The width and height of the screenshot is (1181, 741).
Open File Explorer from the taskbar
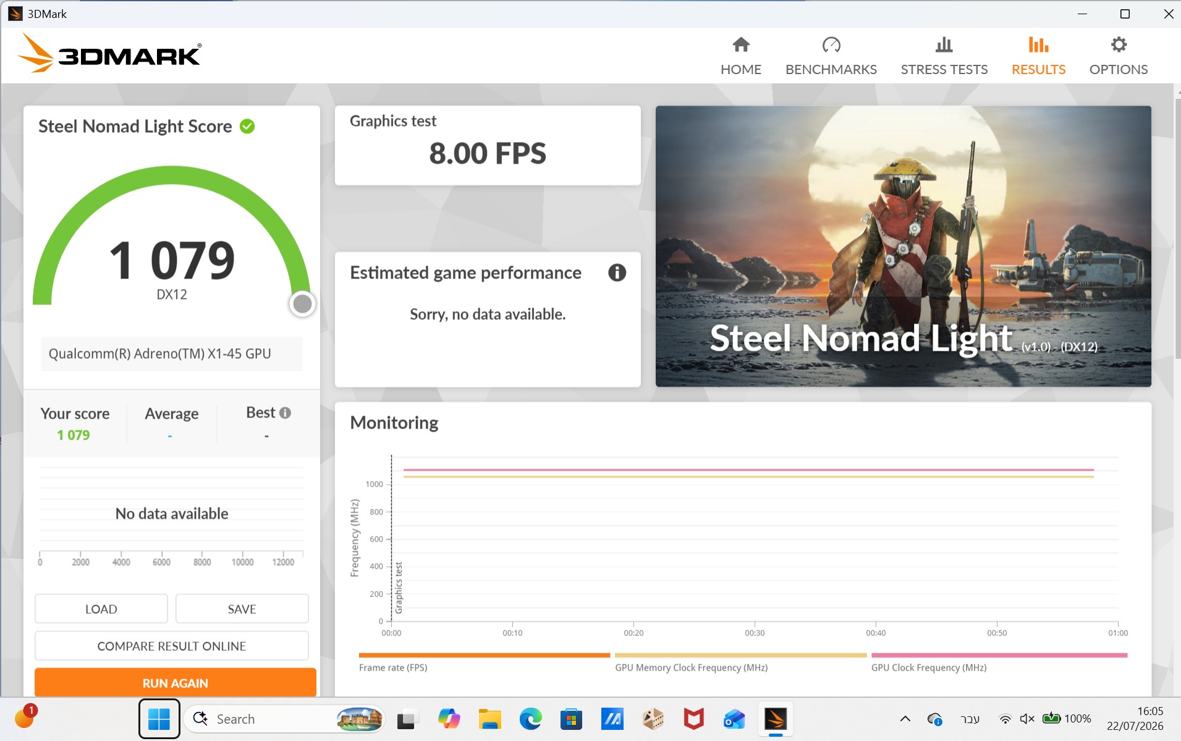pyautogui.click(x=489, y=719)
